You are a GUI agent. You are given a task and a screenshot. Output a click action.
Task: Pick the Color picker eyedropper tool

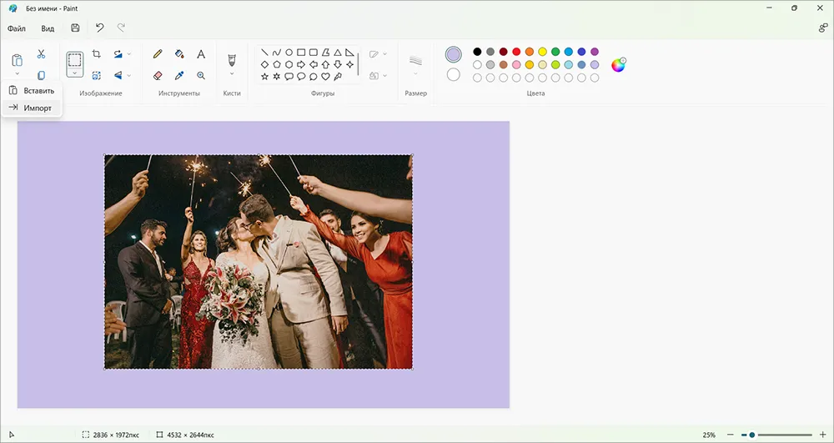coord(179,76)
